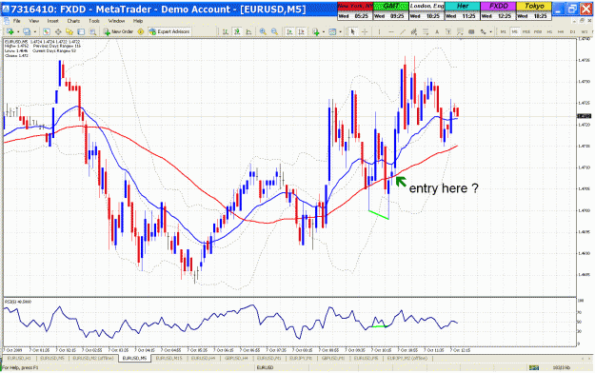Set timeframe to H1

pos(549,31)
